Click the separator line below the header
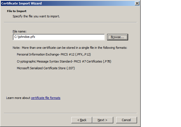 [x=70, y=22]
